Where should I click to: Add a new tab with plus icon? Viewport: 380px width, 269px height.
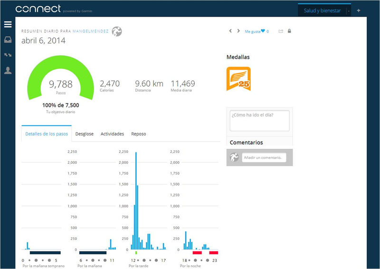(x=359, y=10)
